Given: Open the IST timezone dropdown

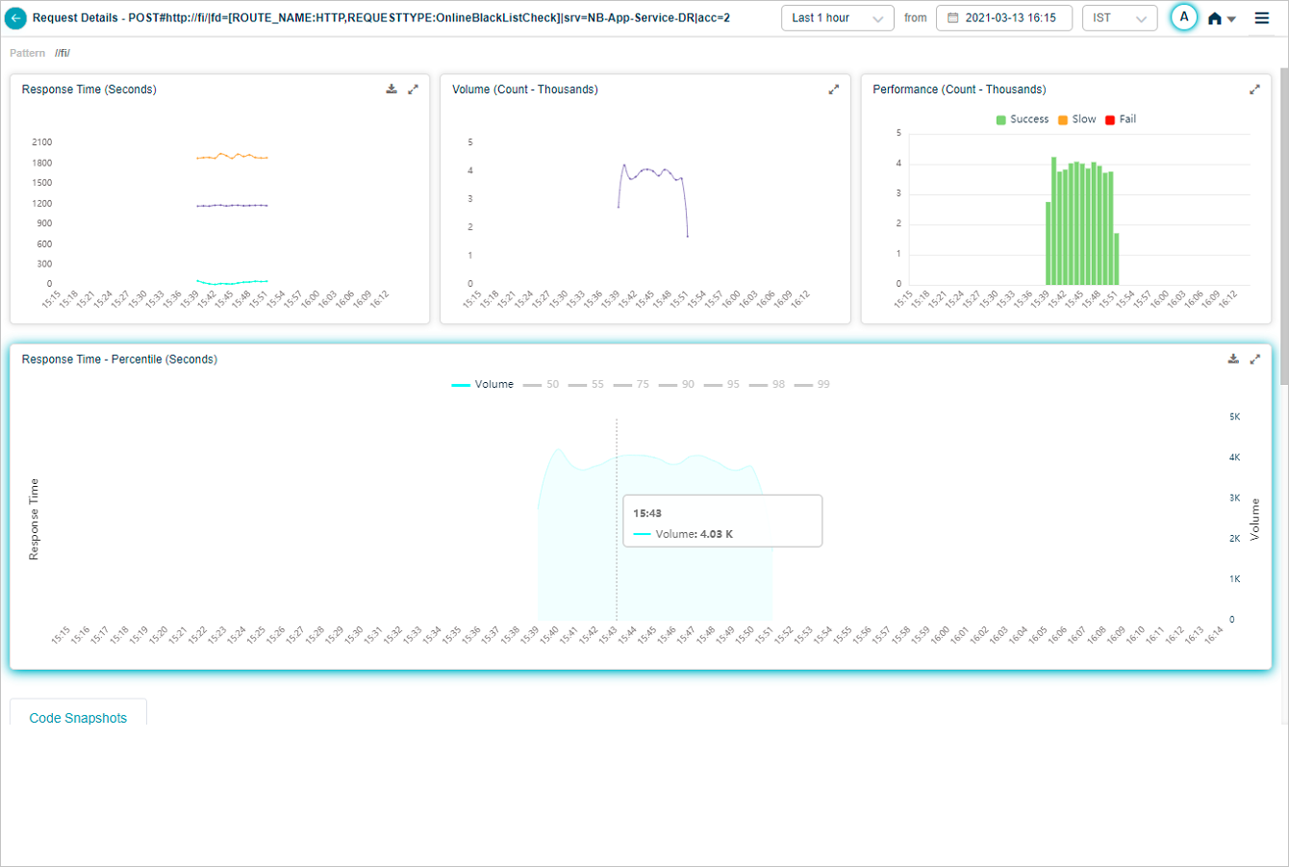Looking at the screenshot, I should coord(1119,18).
